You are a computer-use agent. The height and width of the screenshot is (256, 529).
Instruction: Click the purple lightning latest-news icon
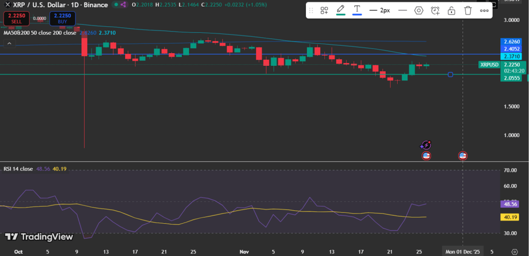click(426, 146)
